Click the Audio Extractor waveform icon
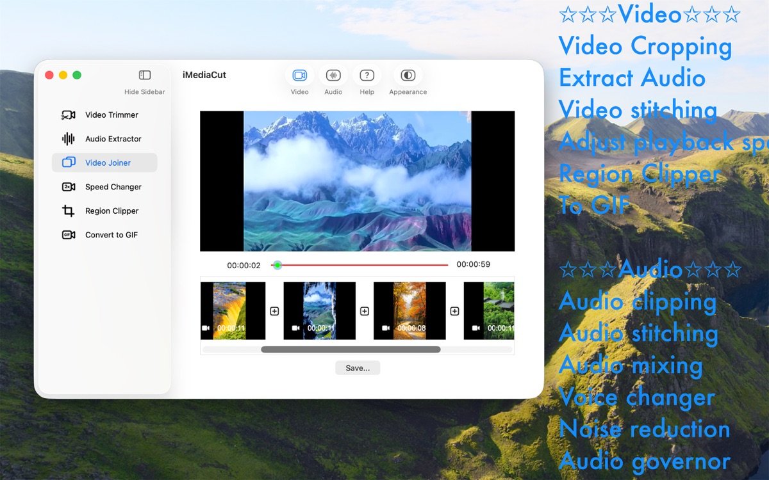The image size is (769, 480). coord(68,139)
